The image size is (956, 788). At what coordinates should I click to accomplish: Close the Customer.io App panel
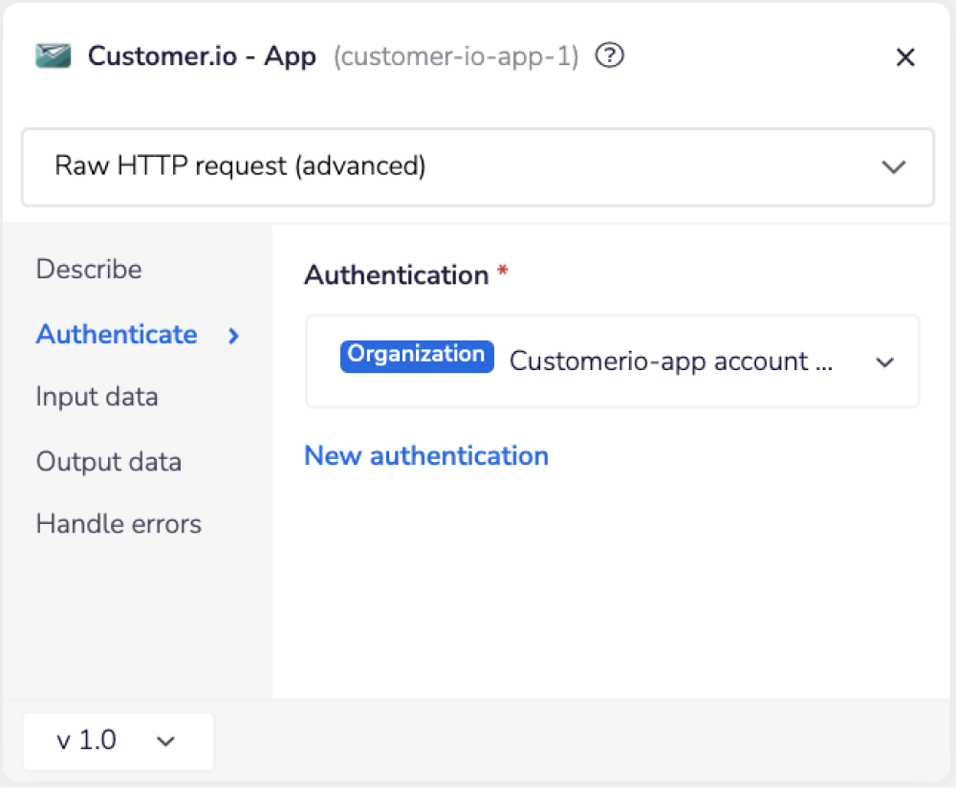pyautogui.click(x=905, y=56)
